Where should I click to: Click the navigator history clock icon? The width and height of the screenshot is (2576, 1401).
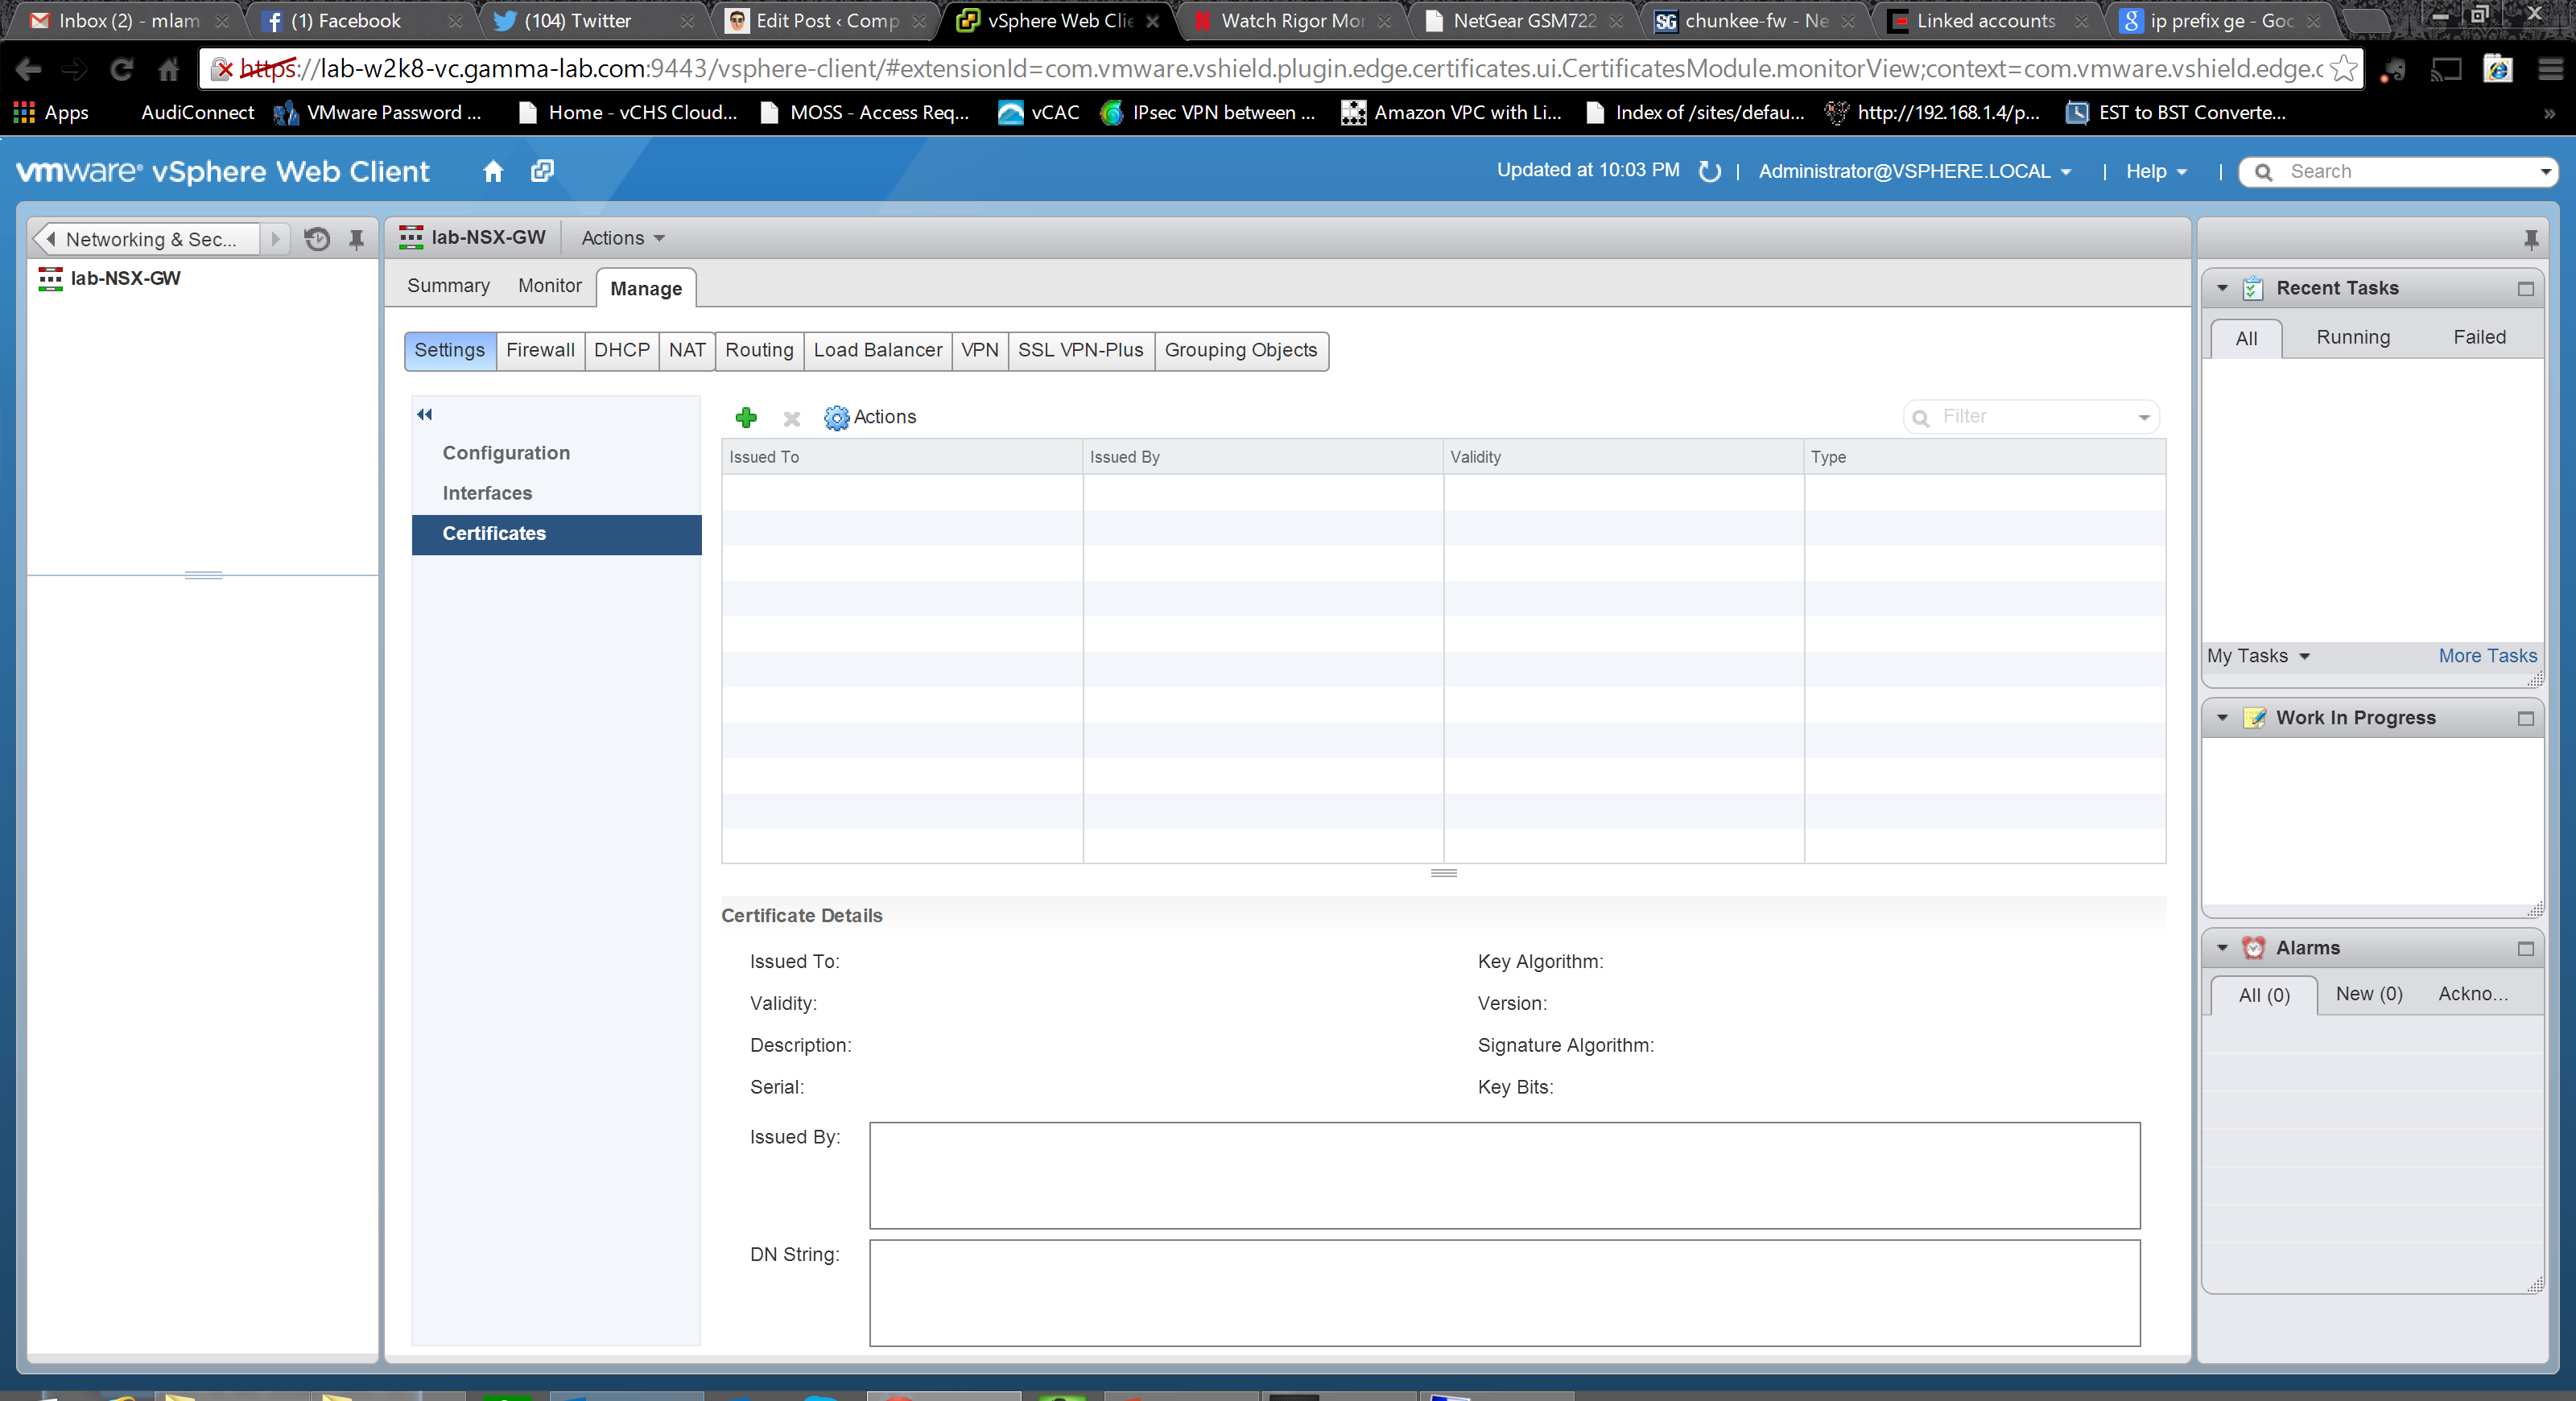(x=317, y=239)
